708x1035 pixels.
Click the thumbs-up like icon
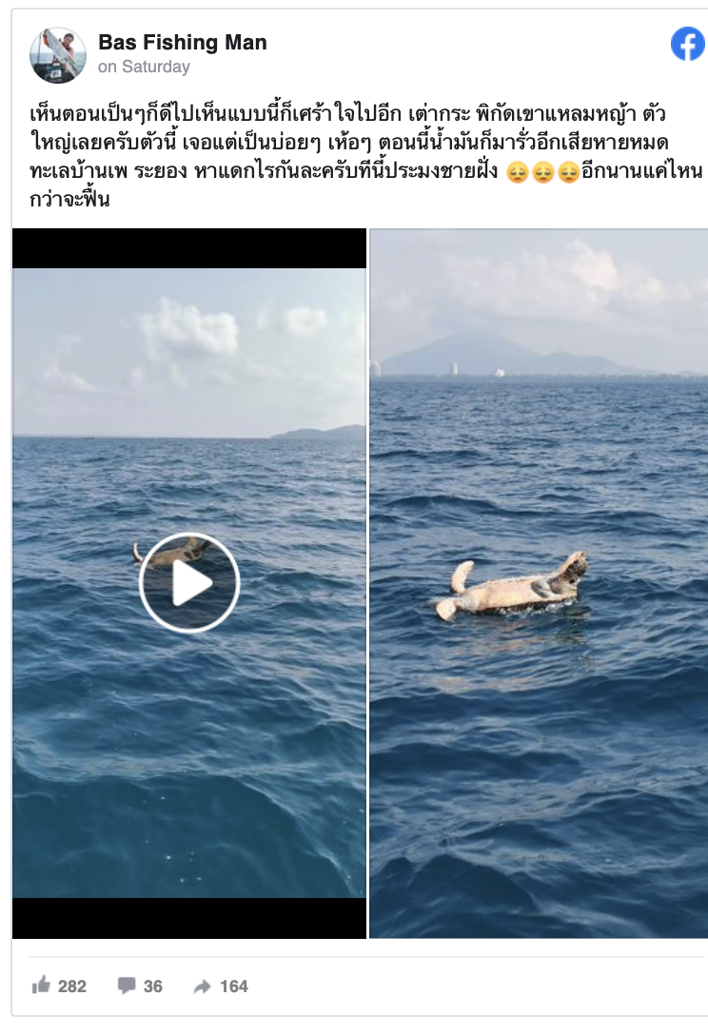(x=41, y=986)
